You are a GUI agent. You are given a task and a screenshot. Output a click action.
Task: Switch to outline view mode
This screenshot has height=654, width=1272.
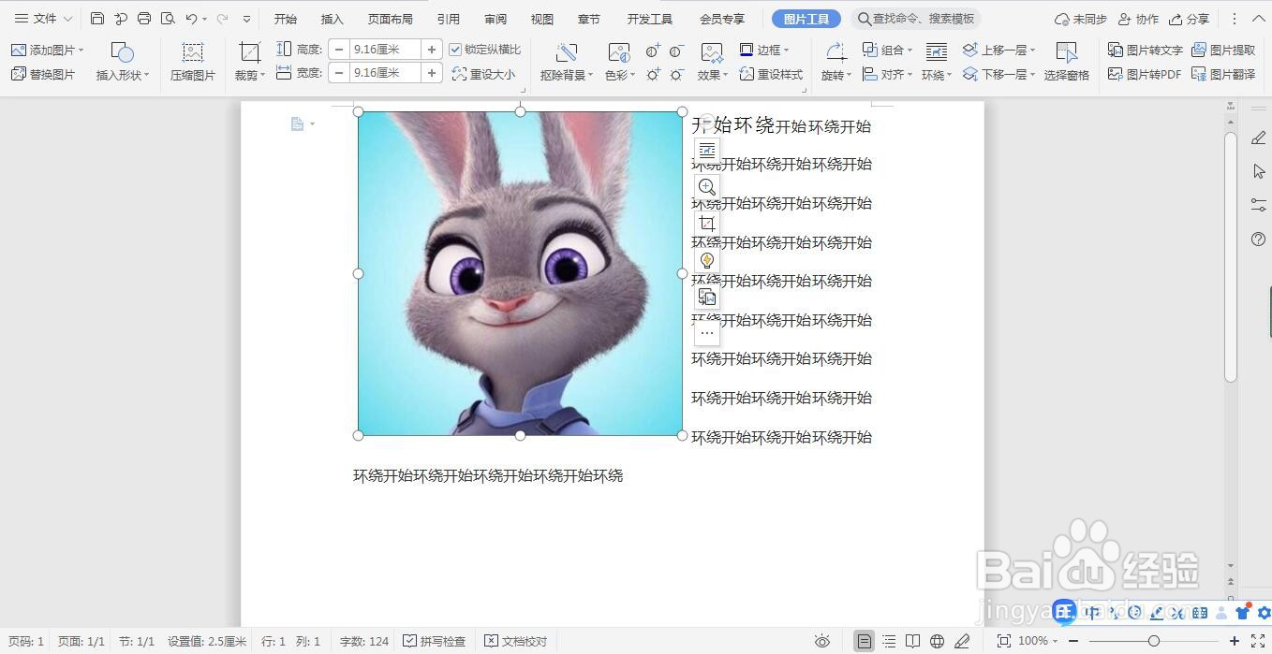coord(889,641)
